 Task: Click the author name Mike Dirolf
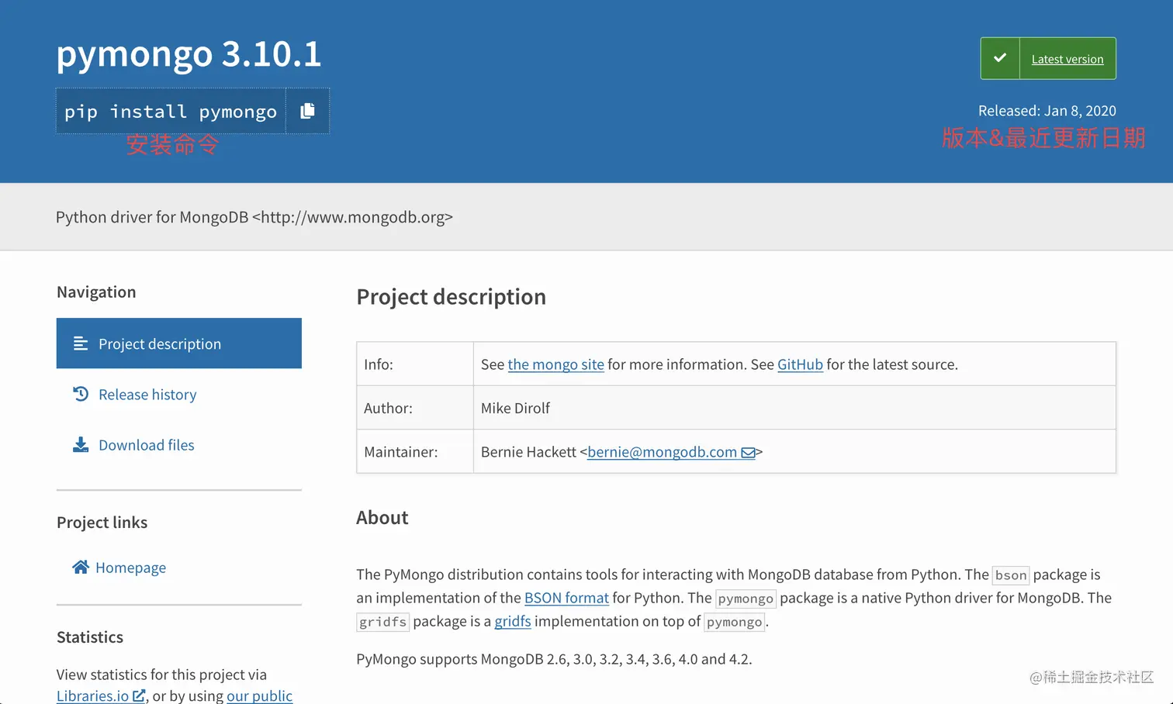click(x=515, y=408)
